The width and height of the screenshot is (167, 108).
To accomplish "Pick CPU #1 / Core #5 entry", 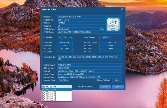I will click(56, 98).
